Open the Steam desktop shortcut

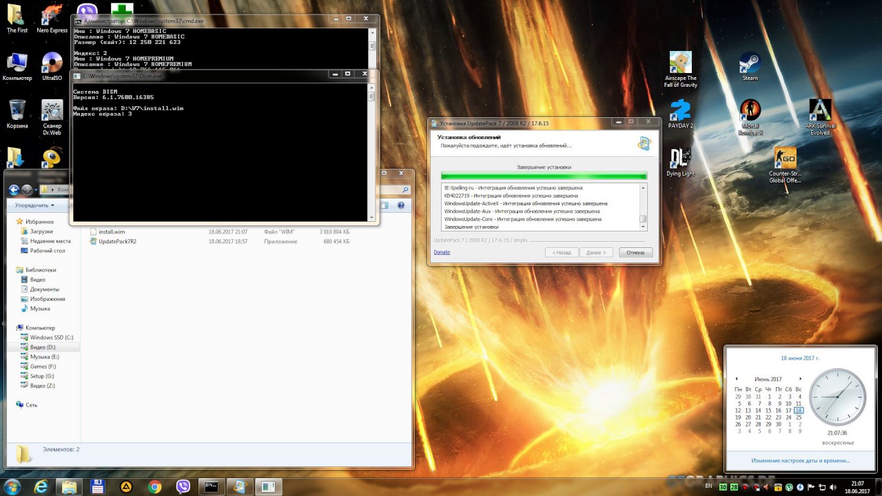750,67
